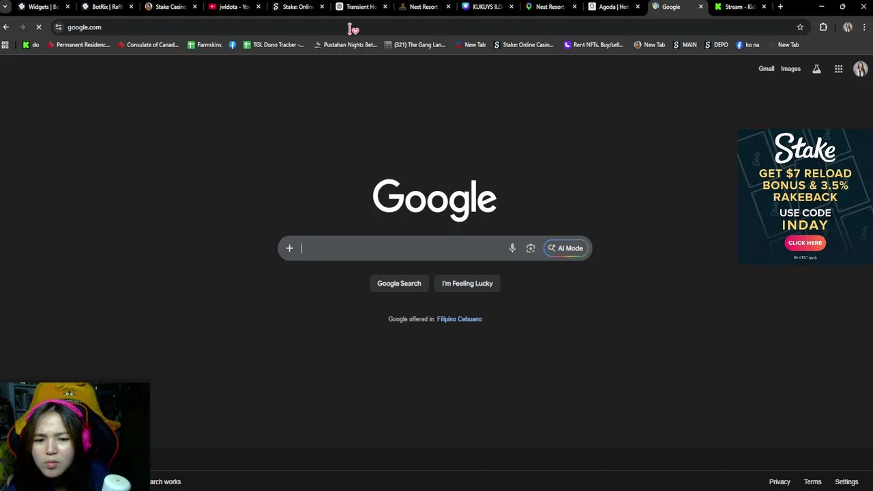Click the plus icon in search box
The height and width of the screenshot is (491, 873).
(x=289, y=248)
